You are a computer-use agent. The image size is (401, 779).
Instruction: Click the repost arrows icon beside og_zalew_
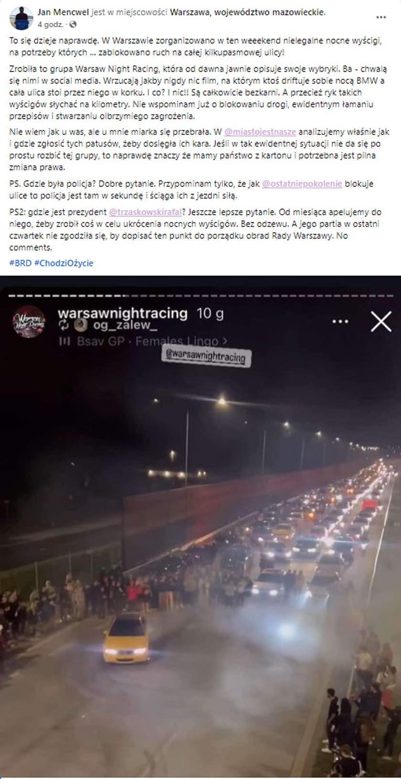pos(64,326)
